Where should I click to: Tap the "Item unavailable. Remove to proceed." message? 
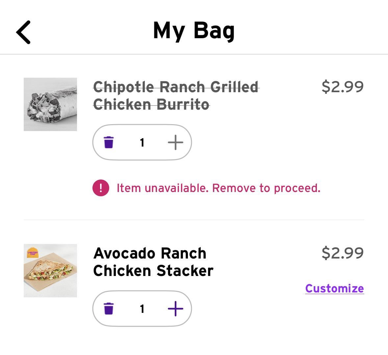tap(219, 188)
